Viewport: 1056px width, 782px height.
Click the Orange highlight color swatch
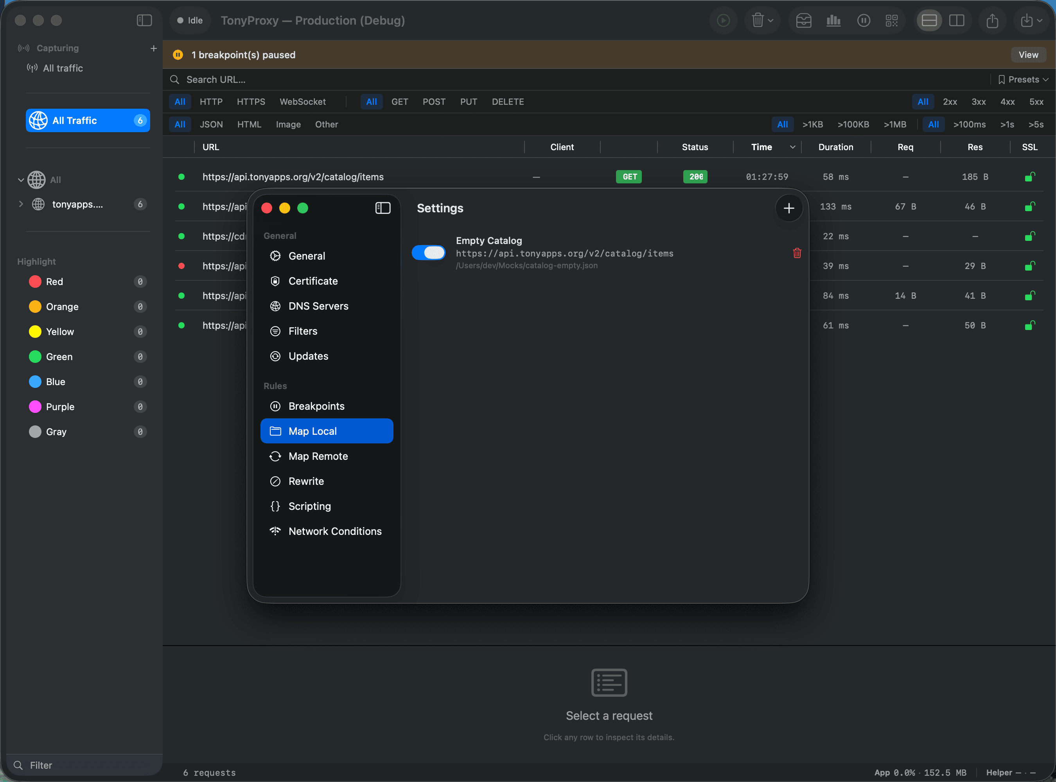click(x=35, y=307)
